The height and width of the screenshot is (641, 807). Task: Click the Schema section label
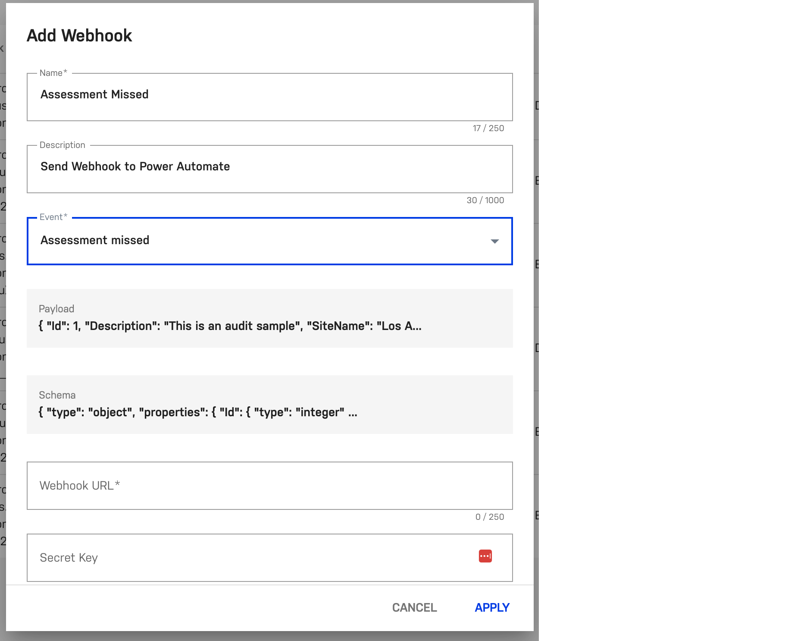coord(57,395)
